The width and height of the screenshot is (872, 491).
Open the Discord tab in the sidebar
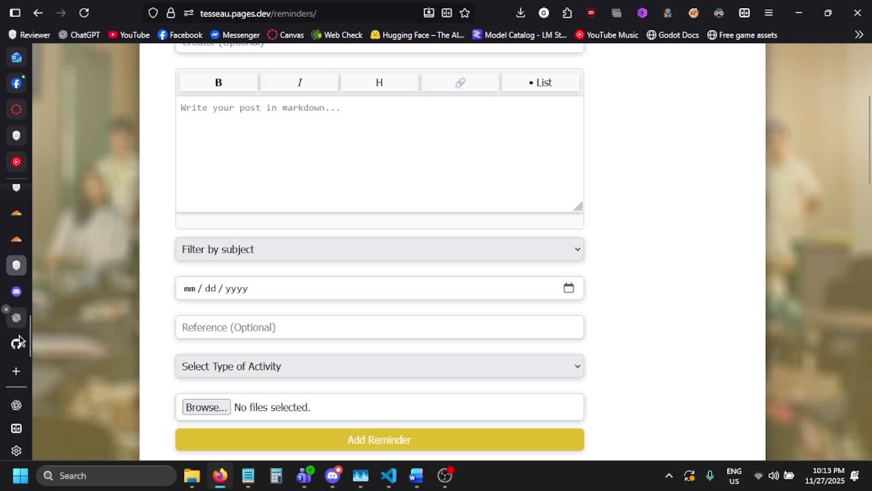click(16, 292)
